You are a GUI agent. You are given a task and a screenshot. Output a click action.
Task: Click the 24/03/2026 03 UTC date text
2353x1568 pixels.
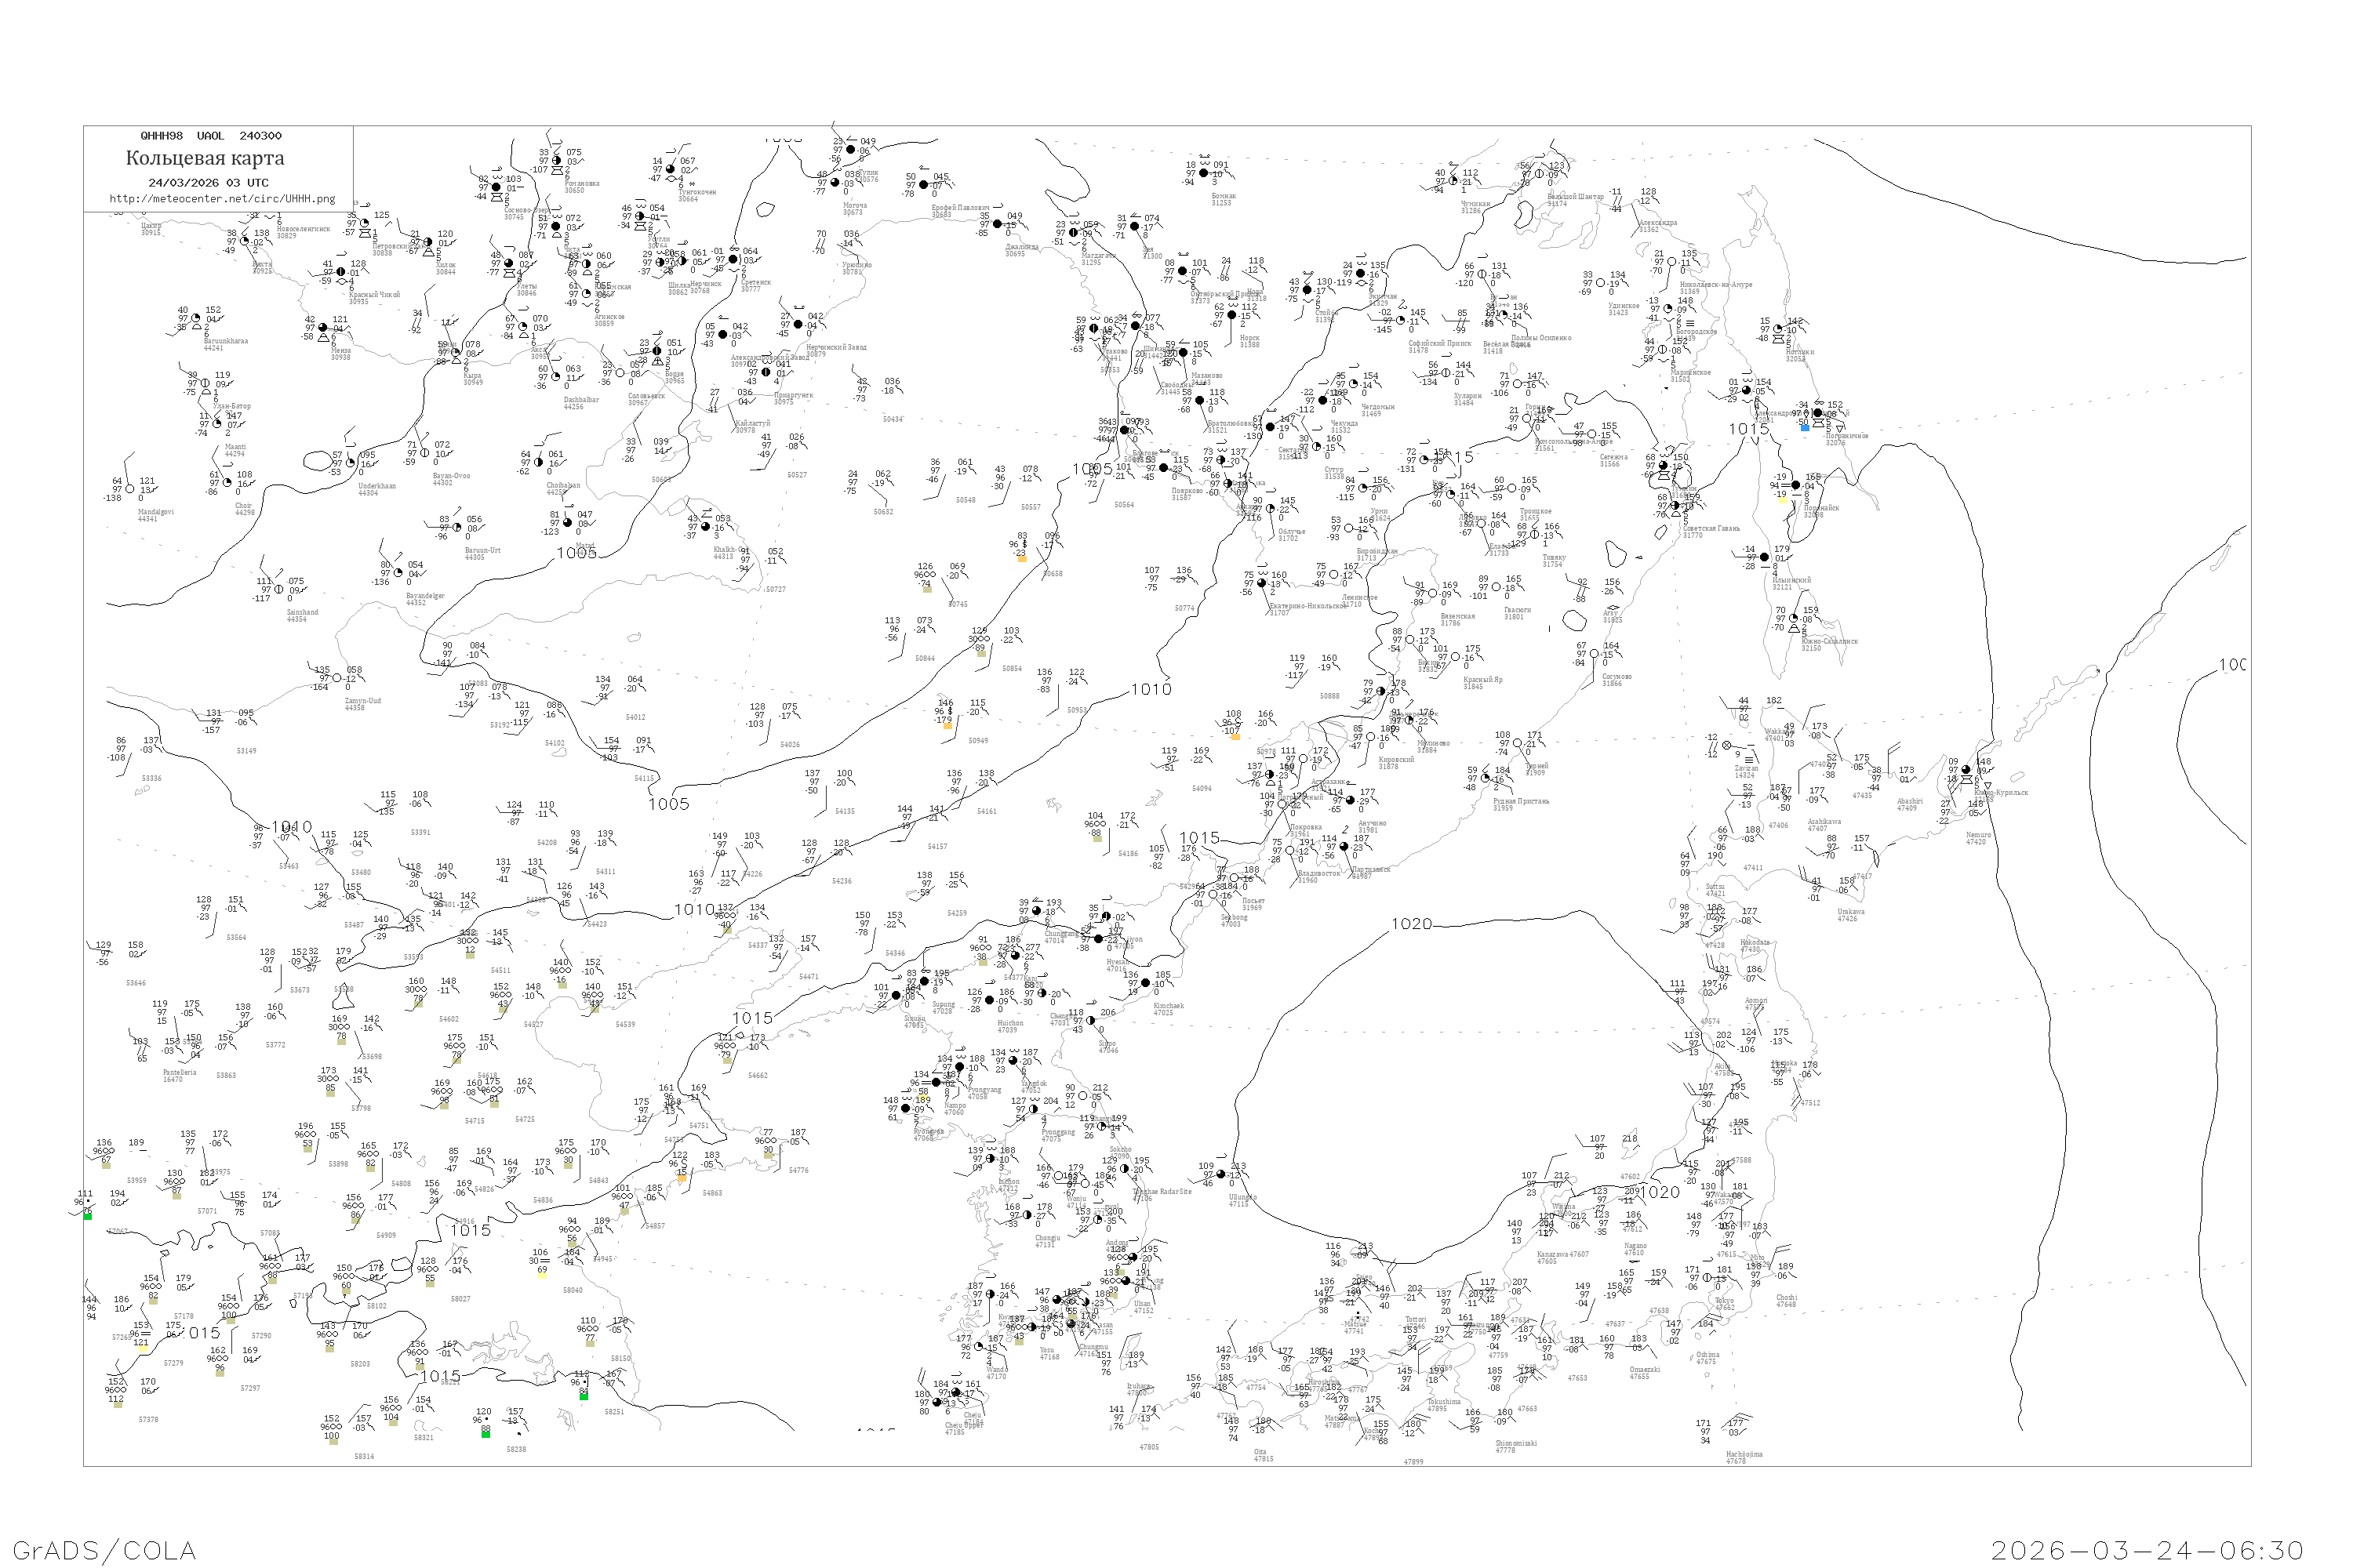pyautogui.click(x=208, y=183)
